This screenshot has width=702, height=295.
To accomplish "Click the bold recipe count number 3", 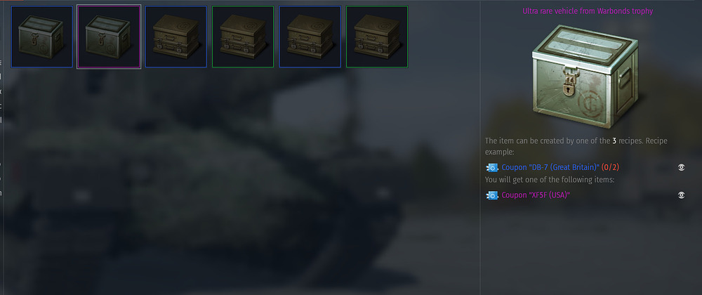I will (614, 141).
